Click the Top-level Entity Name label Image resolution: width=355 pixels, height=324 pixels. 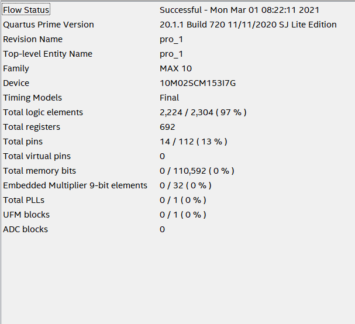pos(48,54)
